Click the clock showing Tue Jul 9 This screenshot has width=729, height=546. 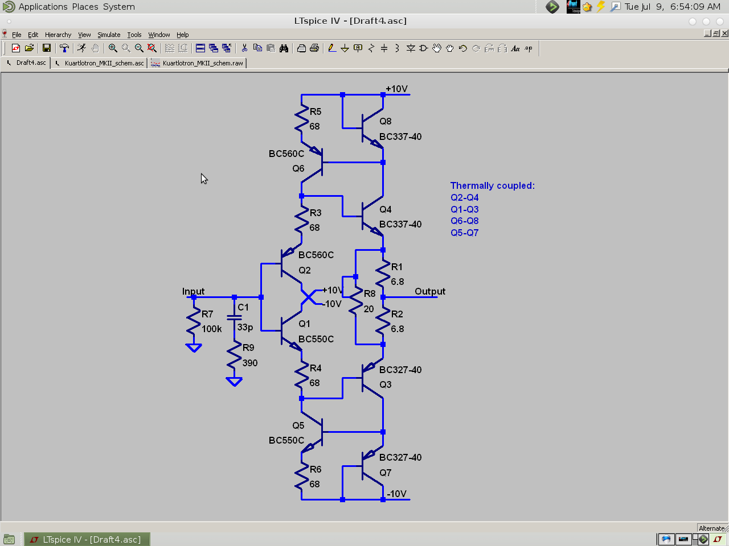673,7
